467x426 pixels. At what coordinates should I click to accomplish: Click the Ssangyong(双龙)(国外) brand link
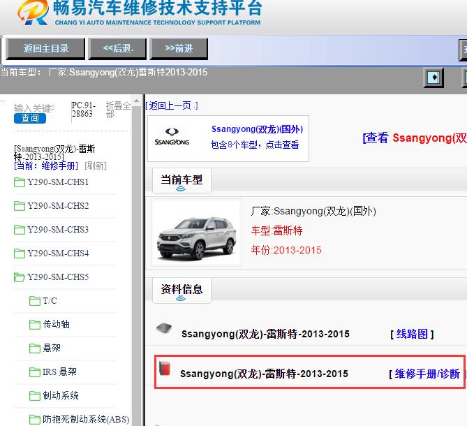pos(257,129)
